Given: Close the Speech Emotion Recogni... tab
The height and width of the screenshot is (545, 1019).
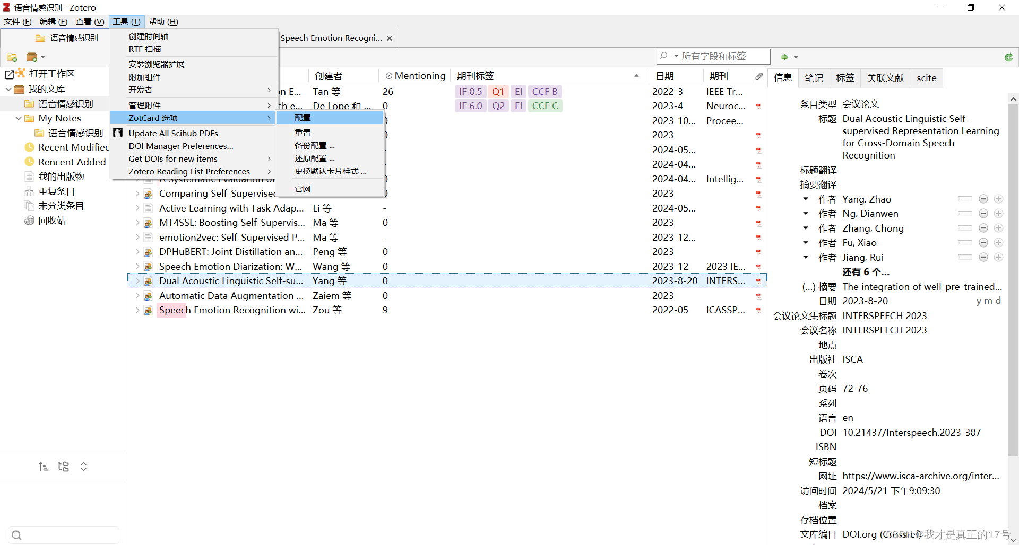Looking at the screenshot, I should coord(390,38).
